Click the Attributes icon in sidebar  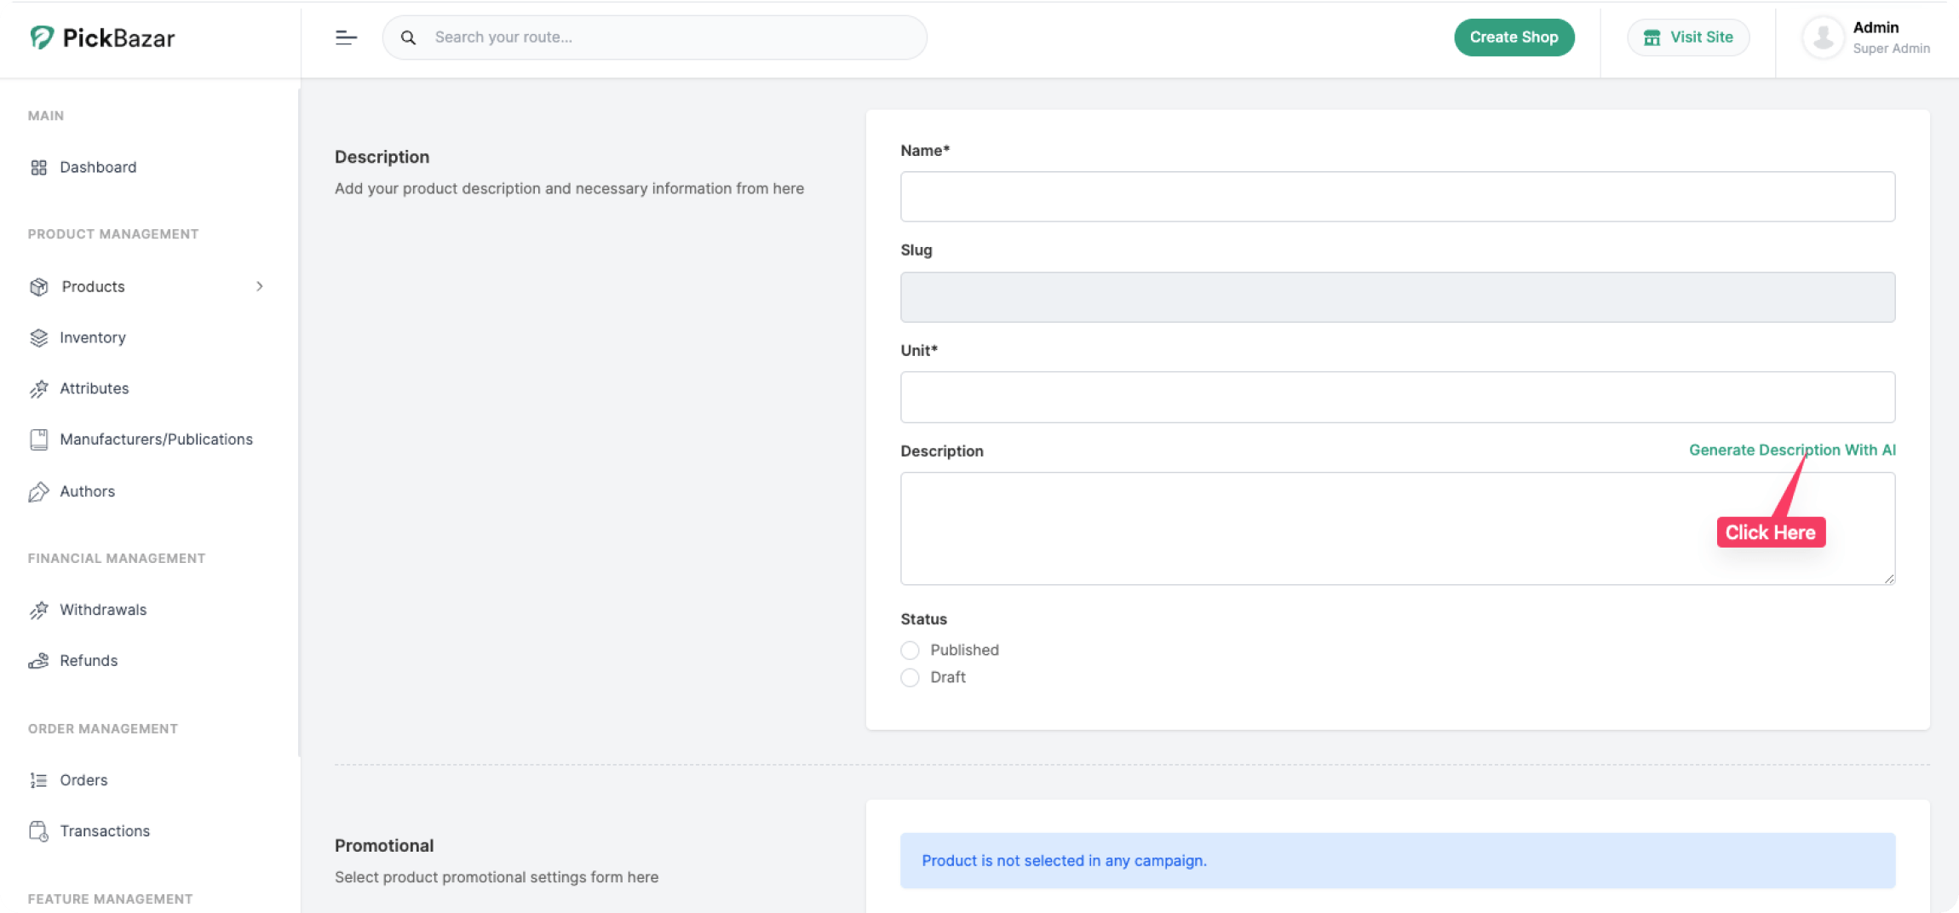coord(38,389)
